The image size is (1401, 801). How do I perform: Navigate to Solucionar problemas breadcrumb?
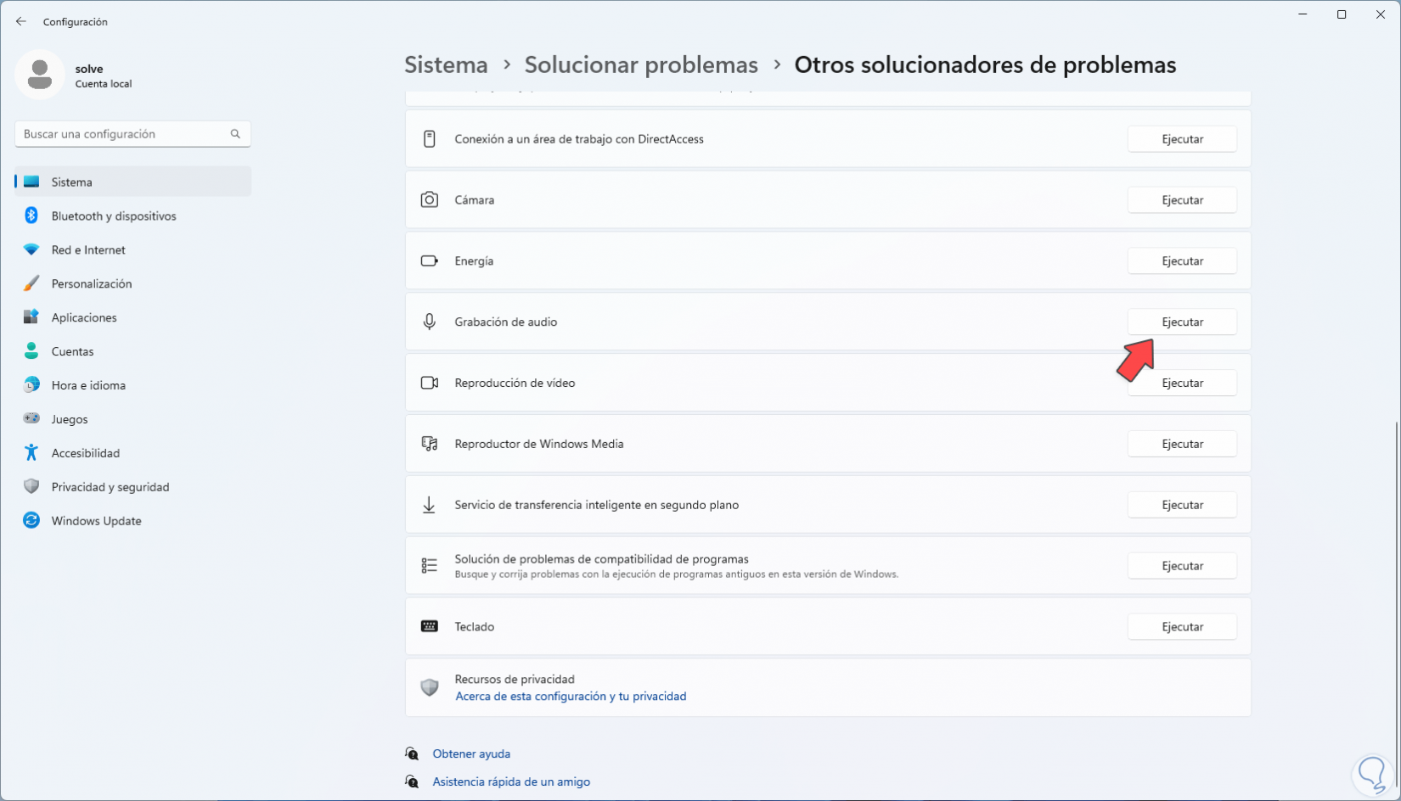(x=641, y=65)
